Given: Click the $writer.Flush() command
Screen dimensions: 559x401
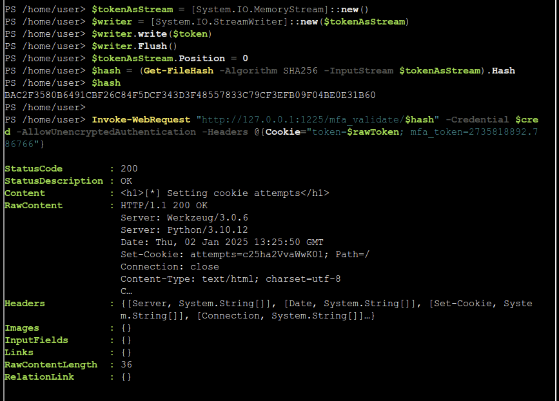Looking at the screenshot, I should pos(134,46).
